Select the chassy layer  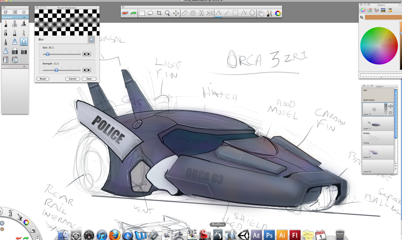pos(378,138)
